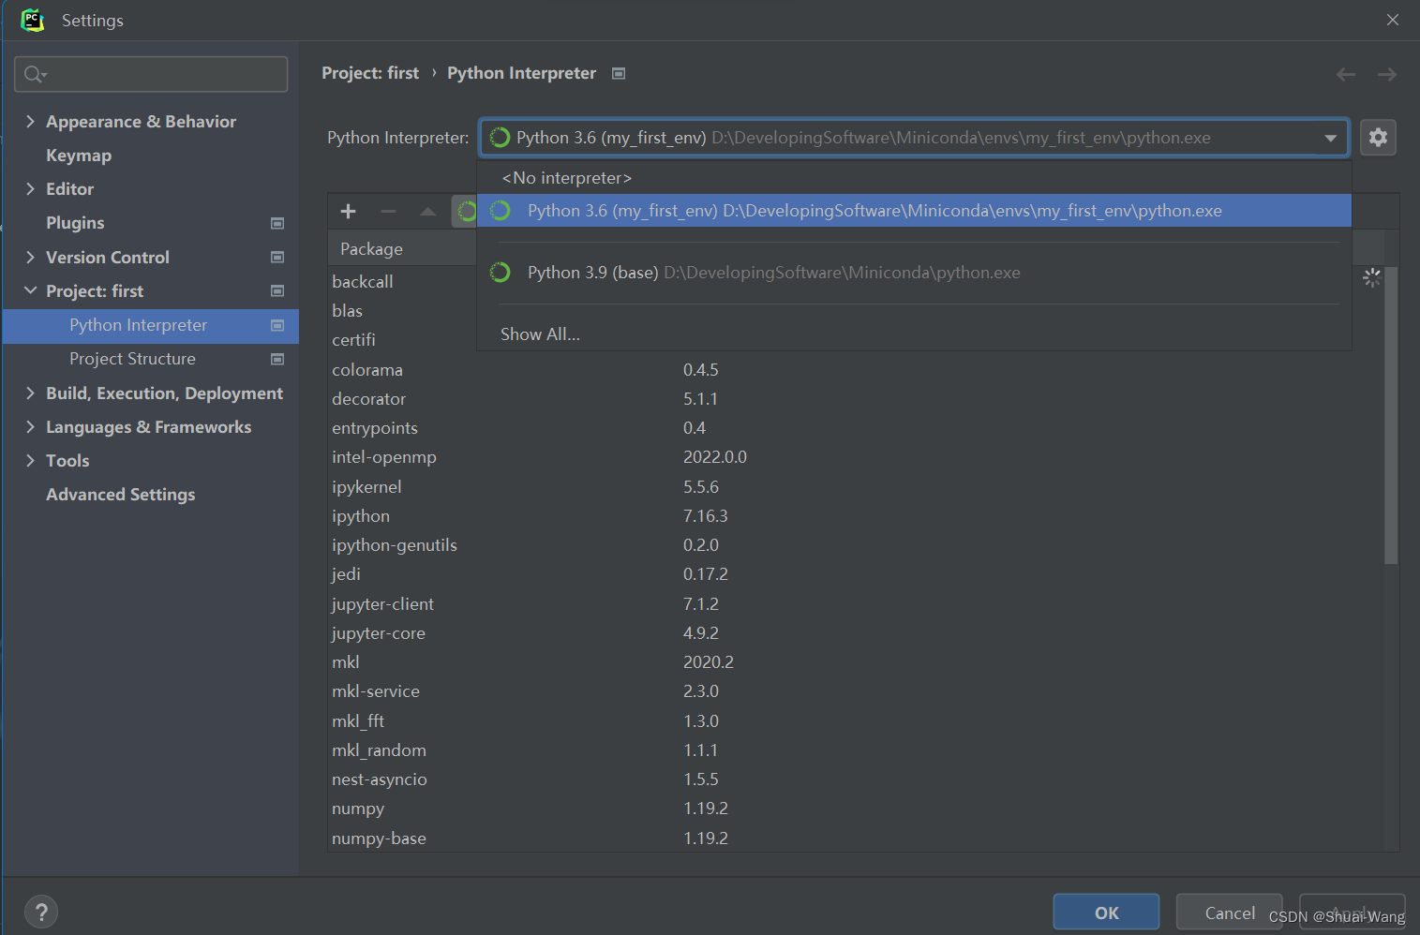
Task: Click the back navigation arrow
Action: click(1346, 74)
